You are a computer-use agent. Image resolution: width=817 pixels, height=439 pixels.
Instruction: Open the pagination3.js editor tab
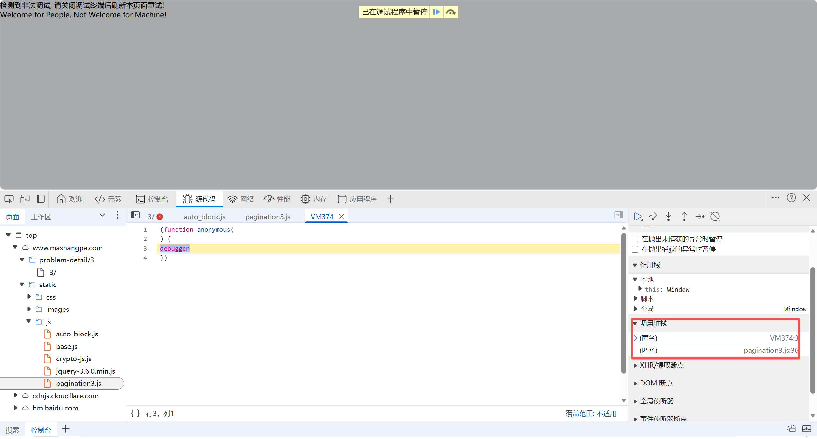(268, 217)
